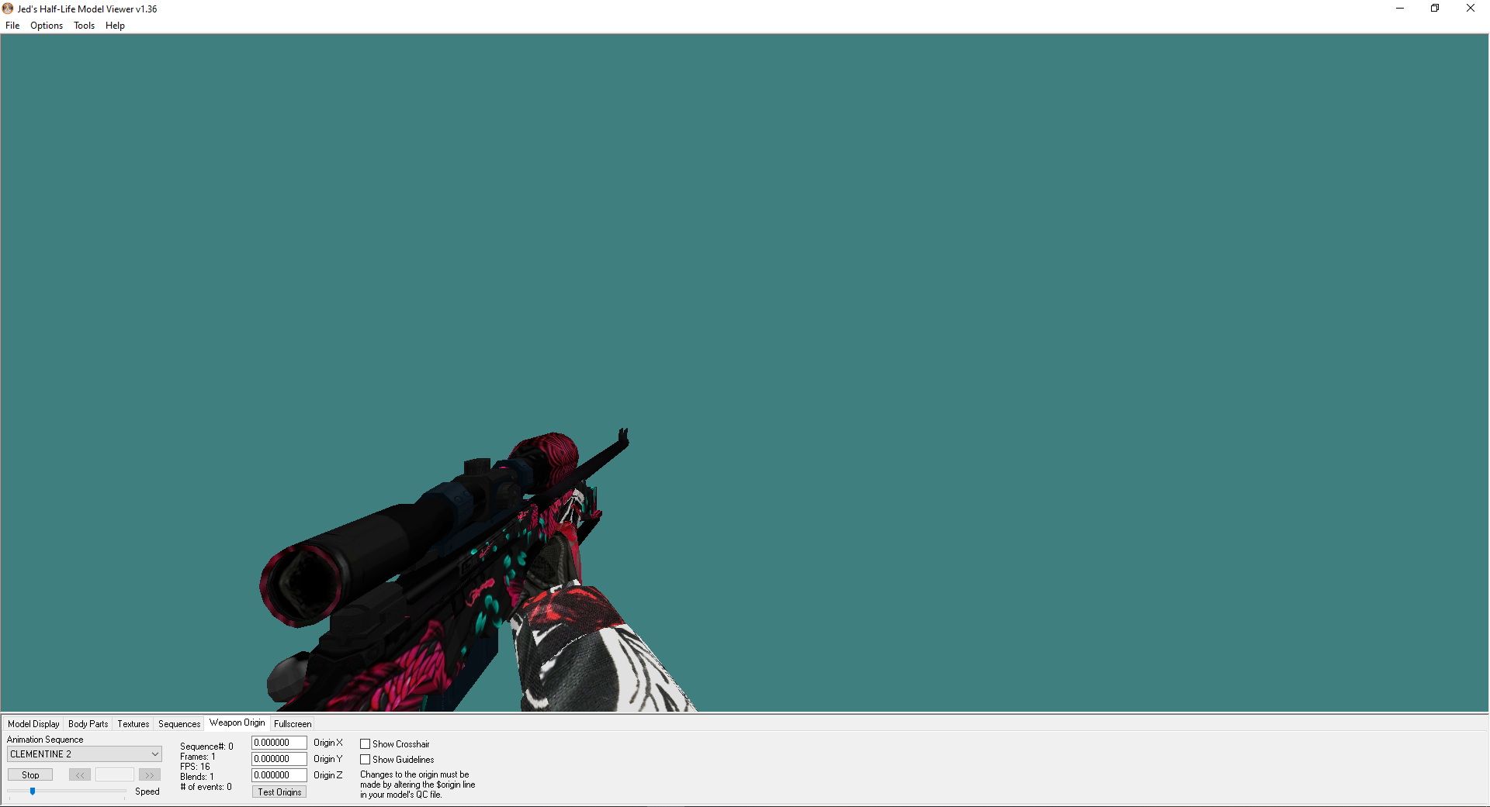Screen dimensions: 1490x807
Task: Switch to the Body Parts tab
Action: click(88, 724)
